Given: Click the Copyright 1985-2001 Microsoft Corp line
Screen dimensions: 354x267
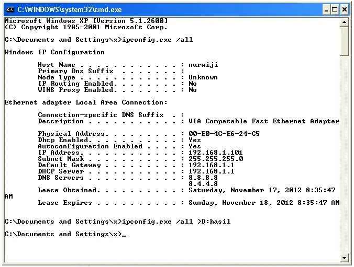Looking at the screenshot, I should pos(86,27).
